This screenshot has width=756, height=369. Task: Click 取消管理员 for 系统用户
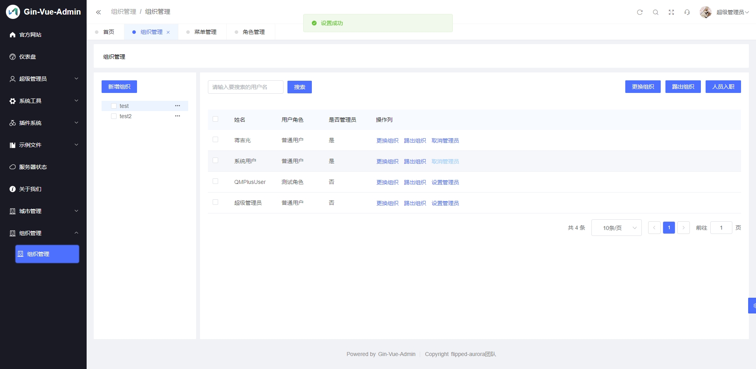click(445, 161)
